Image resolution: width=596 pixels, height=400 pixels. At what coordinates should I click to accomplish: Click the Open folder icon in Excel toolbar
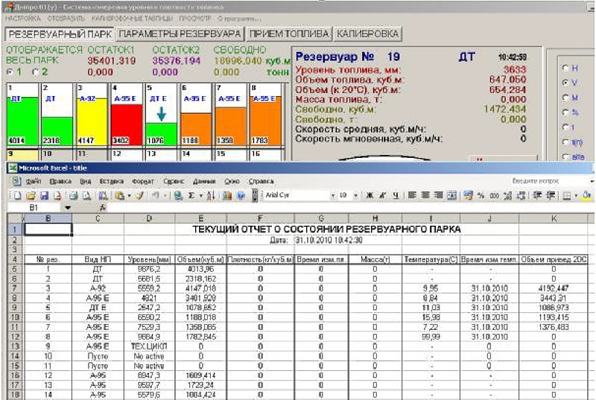(31, 196)
